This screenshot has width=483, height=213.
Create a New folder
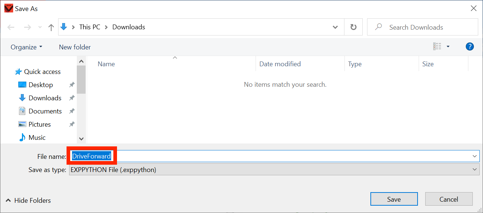tap(75, 47)
